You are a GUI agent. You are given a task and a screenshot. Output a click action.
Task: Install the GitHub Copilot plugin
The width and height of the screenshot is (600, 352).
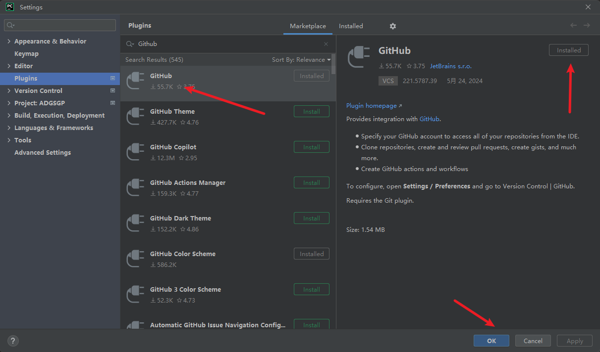click(312, 147)
